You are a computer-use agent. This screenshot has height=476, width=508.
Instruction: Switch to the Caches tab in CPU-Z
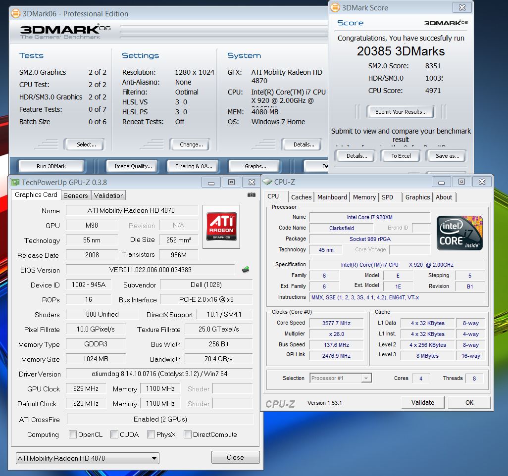coord(302,197)
